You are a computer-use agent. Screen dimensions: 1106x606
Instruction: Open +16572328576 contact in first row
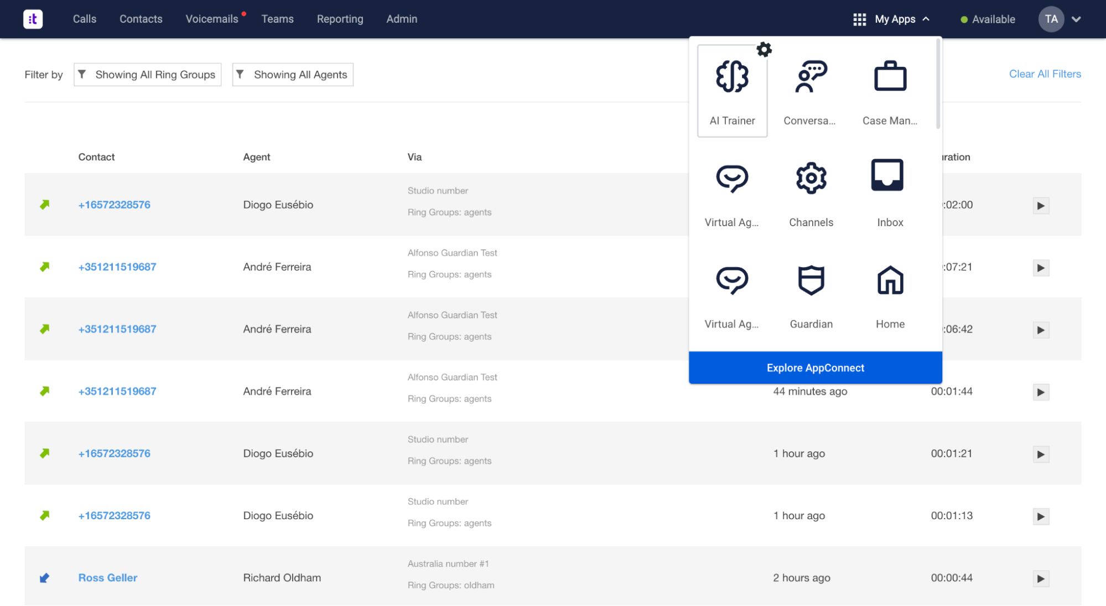tap(114, 205)
